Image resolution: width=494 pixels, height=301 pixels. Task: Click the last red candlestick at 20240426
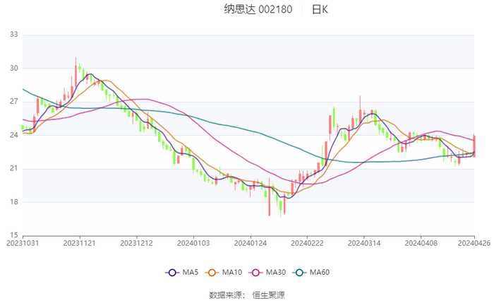pyautogui.click(x=474, y=146)
